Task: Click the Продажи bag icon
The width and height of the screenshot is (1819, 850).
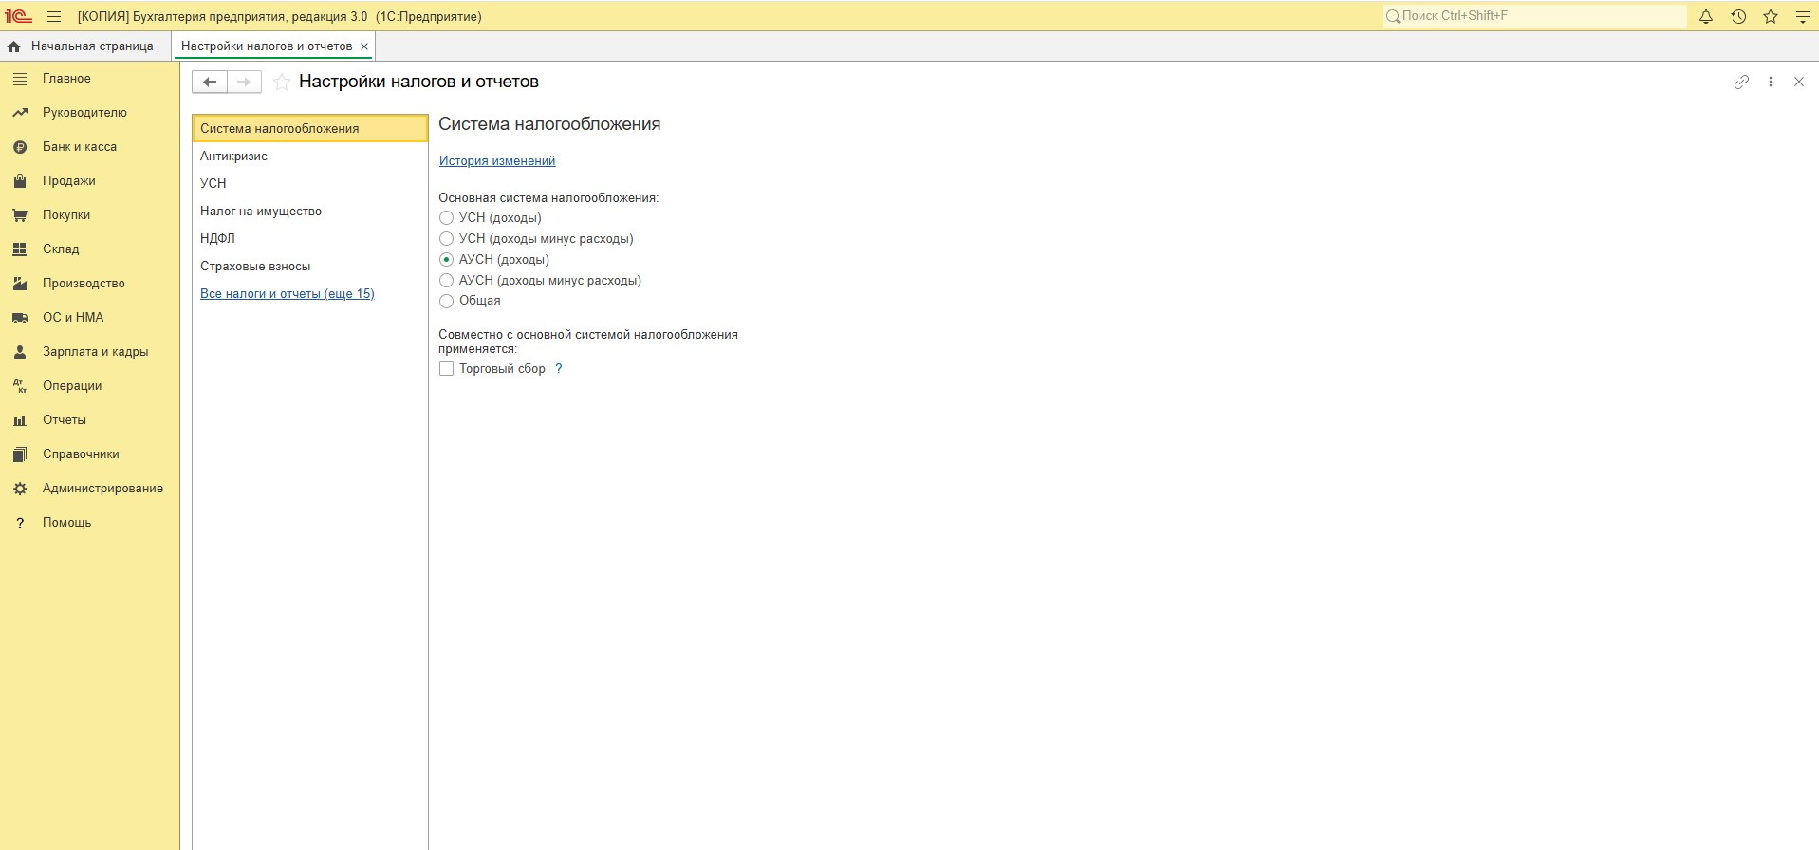Action: tap(20, 181)
